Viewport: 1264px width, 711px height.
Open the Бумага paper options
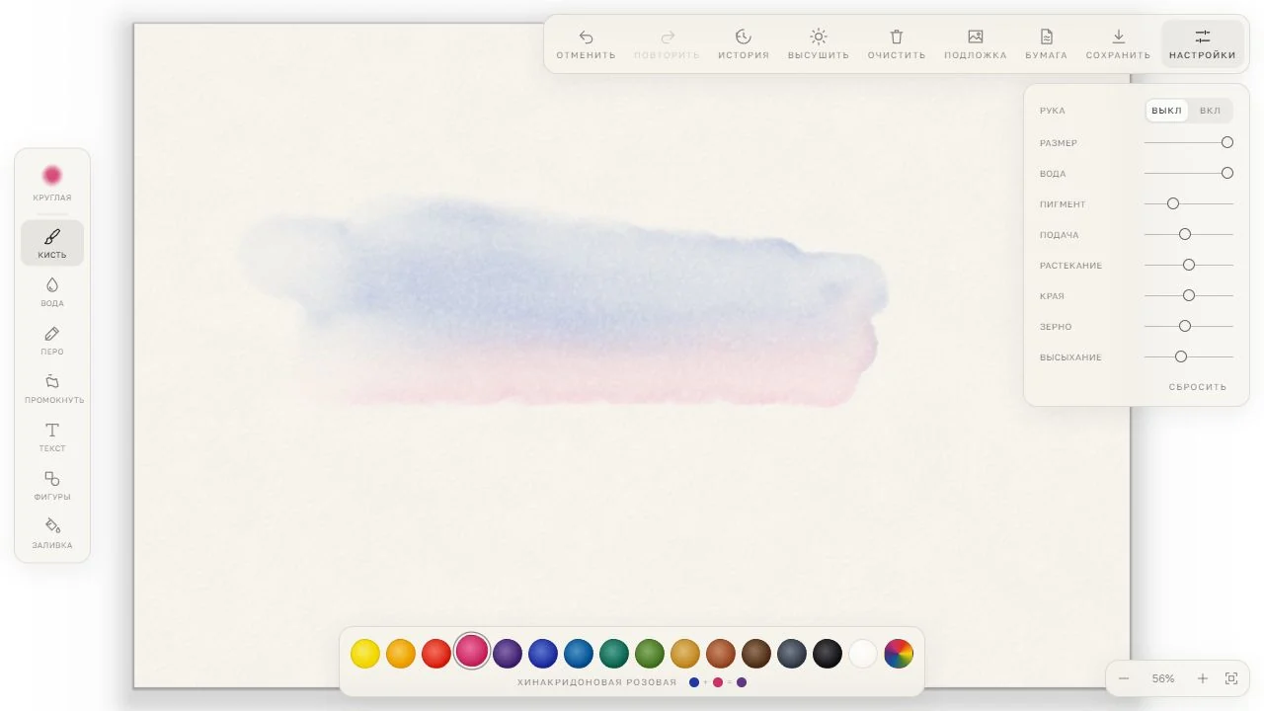pos(1047,44)
